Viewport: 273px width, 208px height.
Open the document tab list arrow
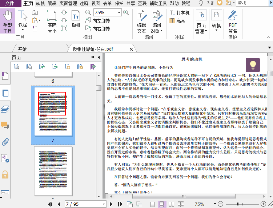(269, 47)
